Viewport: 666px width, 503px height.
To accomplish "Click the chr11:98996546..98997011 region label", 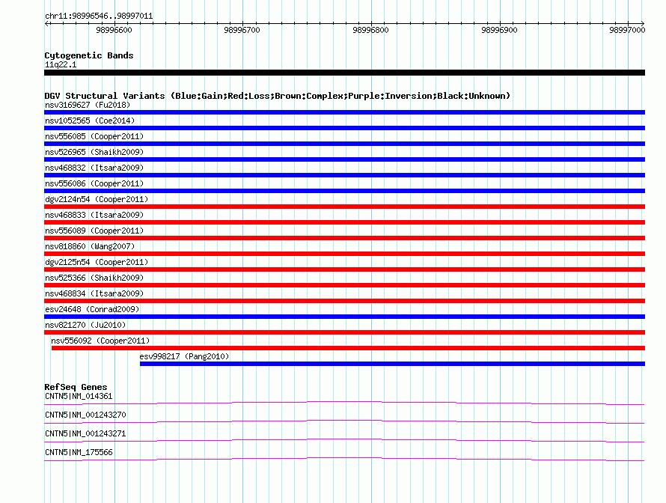I will [x=99, y=16].
